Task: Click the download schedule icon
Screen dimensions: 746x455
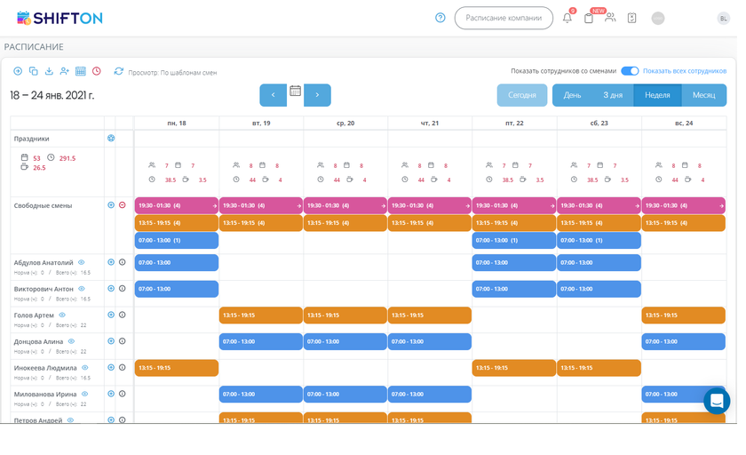Action: click(49, 71)
